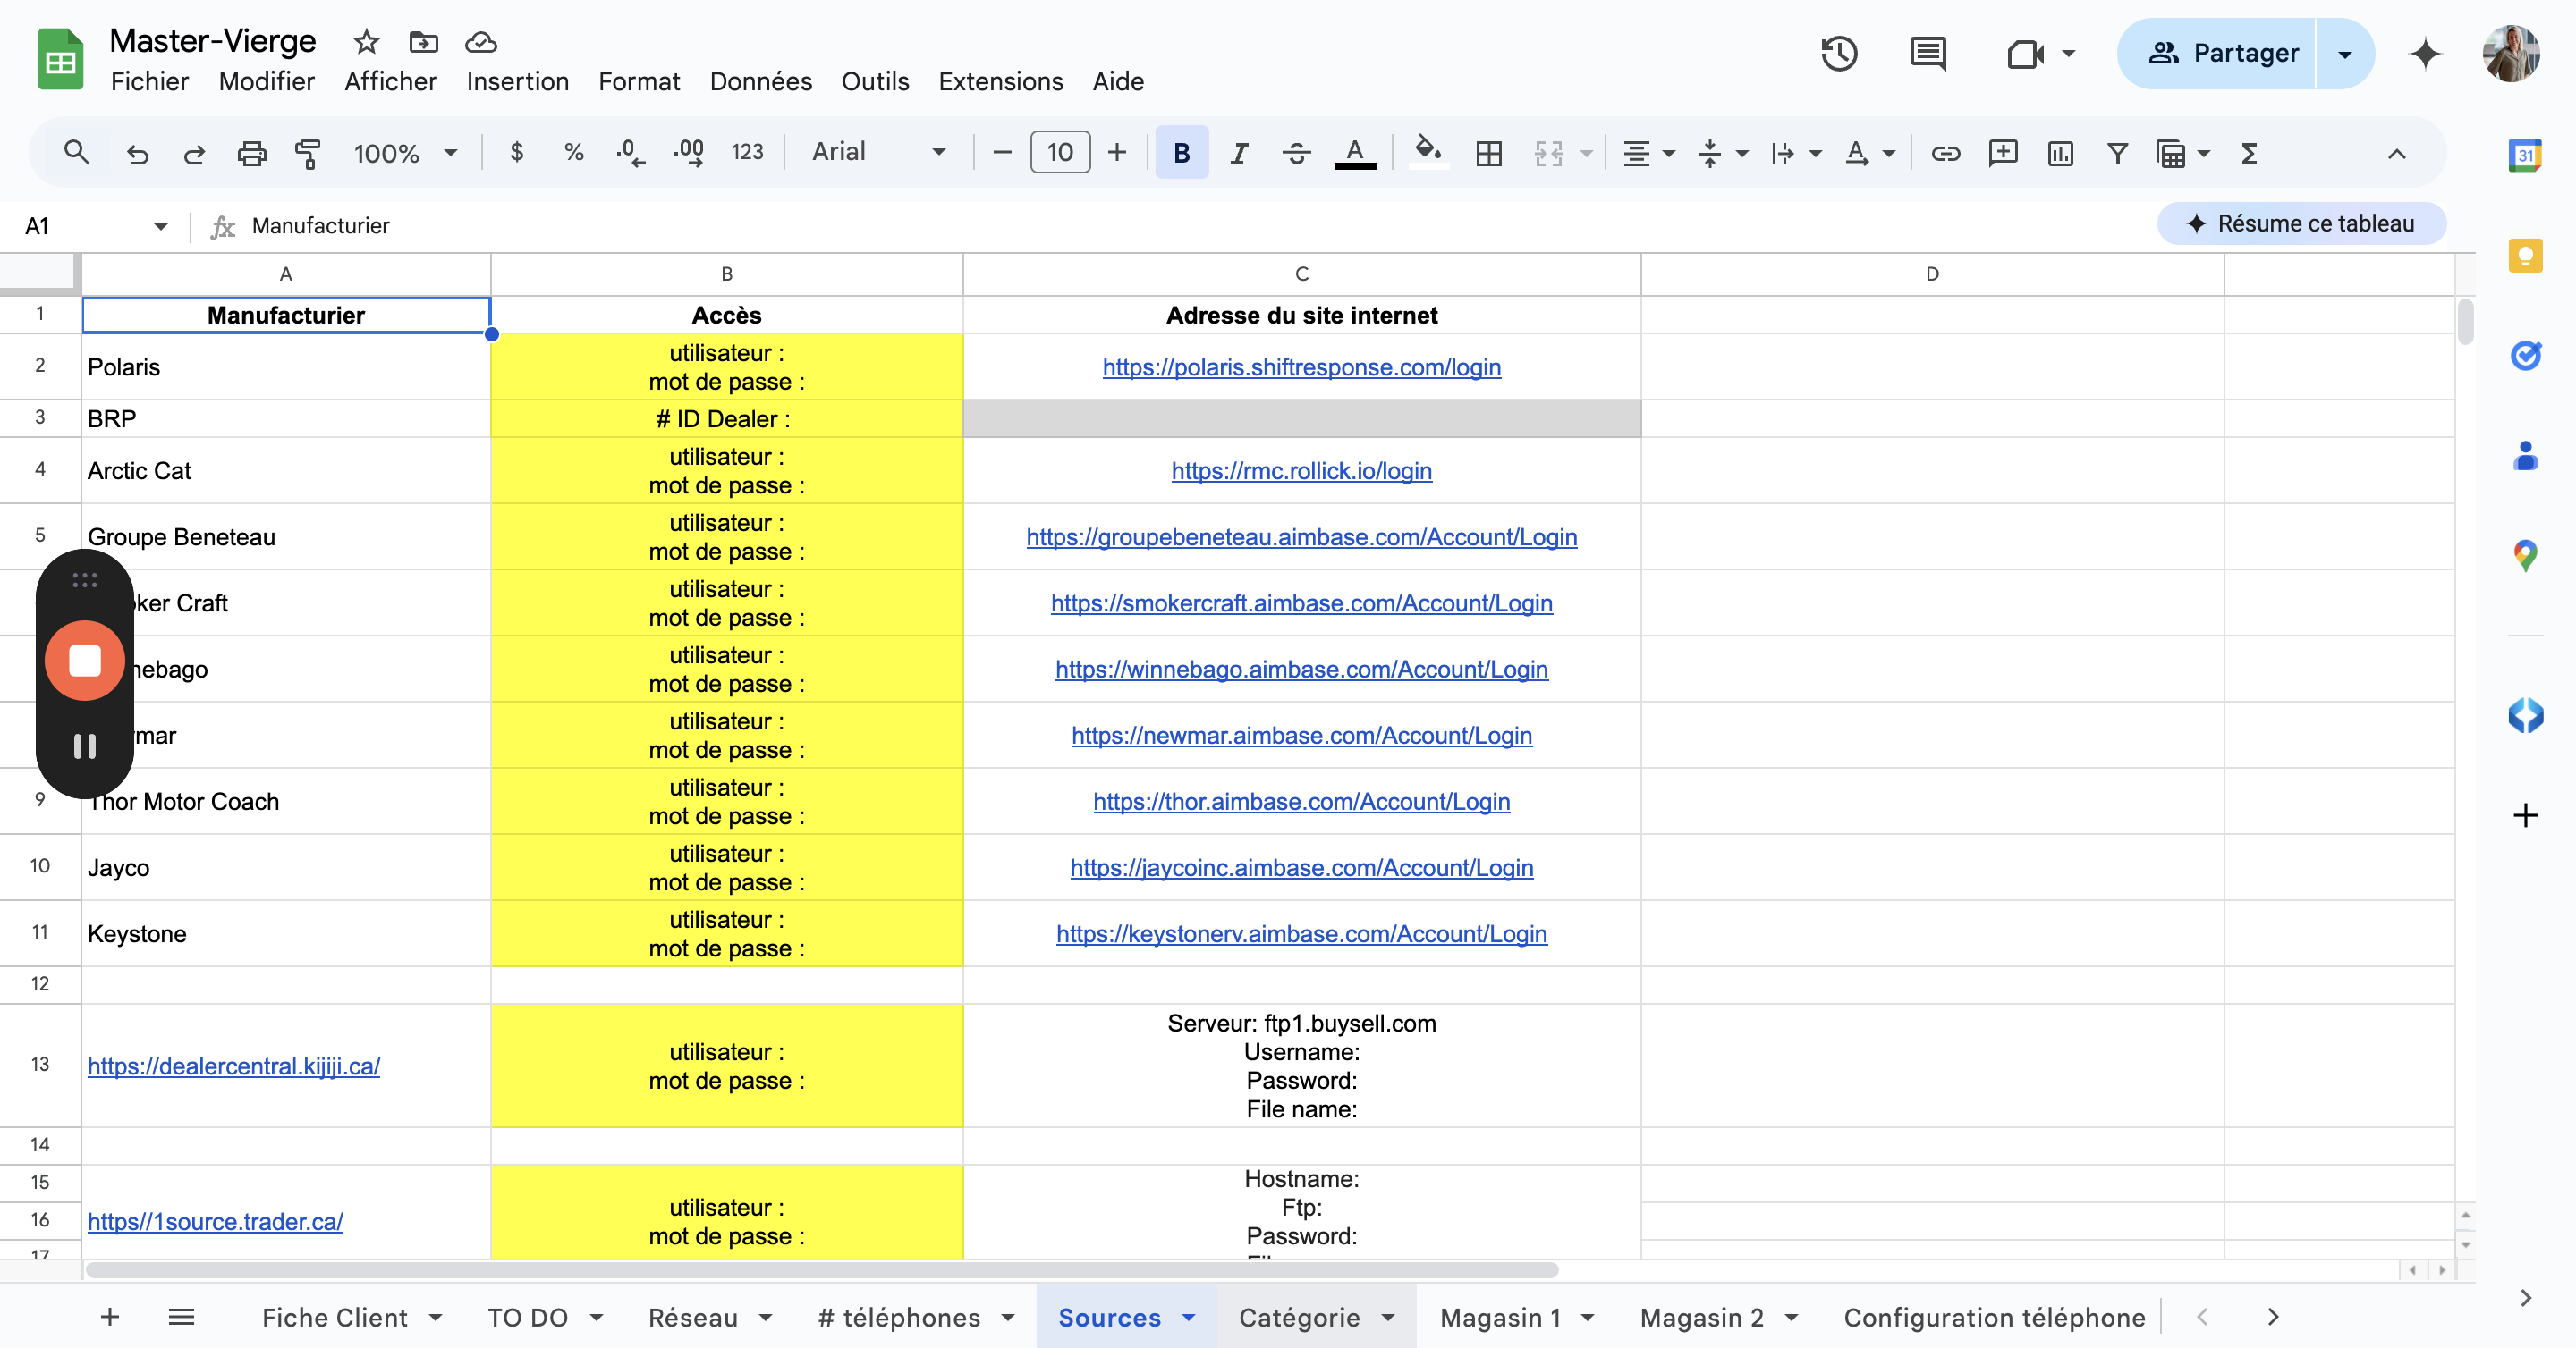Open the functions sigma menu
The image size is (2576, 1348).
tap(2249, 153)
